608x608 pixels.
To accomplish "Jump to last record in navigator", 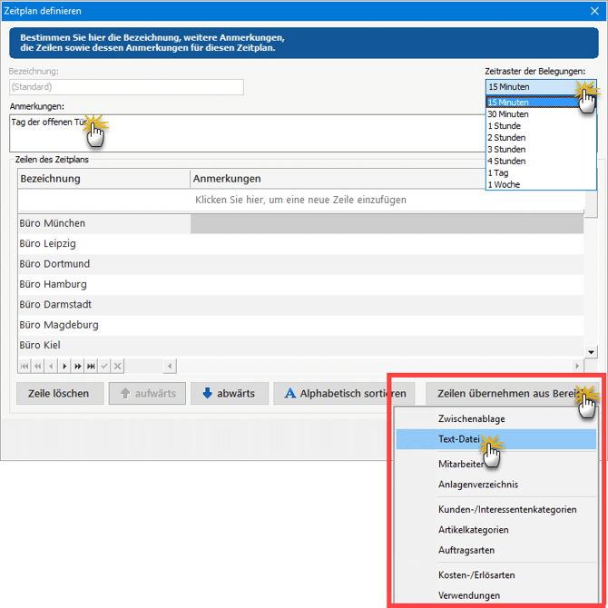I will 91,366.
